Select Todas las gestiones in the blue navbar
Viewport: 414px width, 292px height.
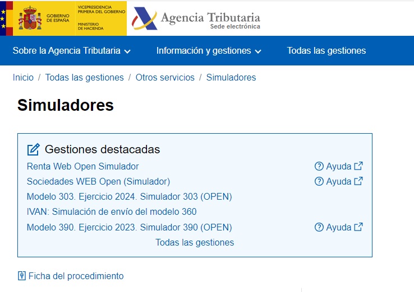[326, 50]
